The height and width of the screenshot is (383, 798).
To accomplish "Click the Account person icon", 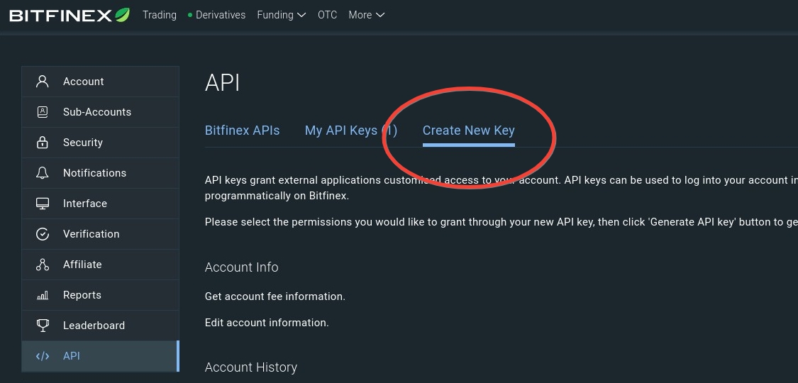I will 43,82.
